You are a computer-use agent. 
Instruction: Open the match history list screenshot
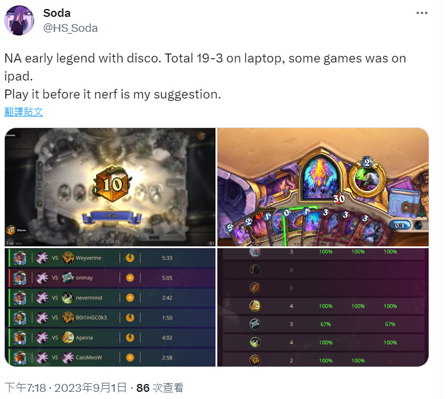click(110, 307)
